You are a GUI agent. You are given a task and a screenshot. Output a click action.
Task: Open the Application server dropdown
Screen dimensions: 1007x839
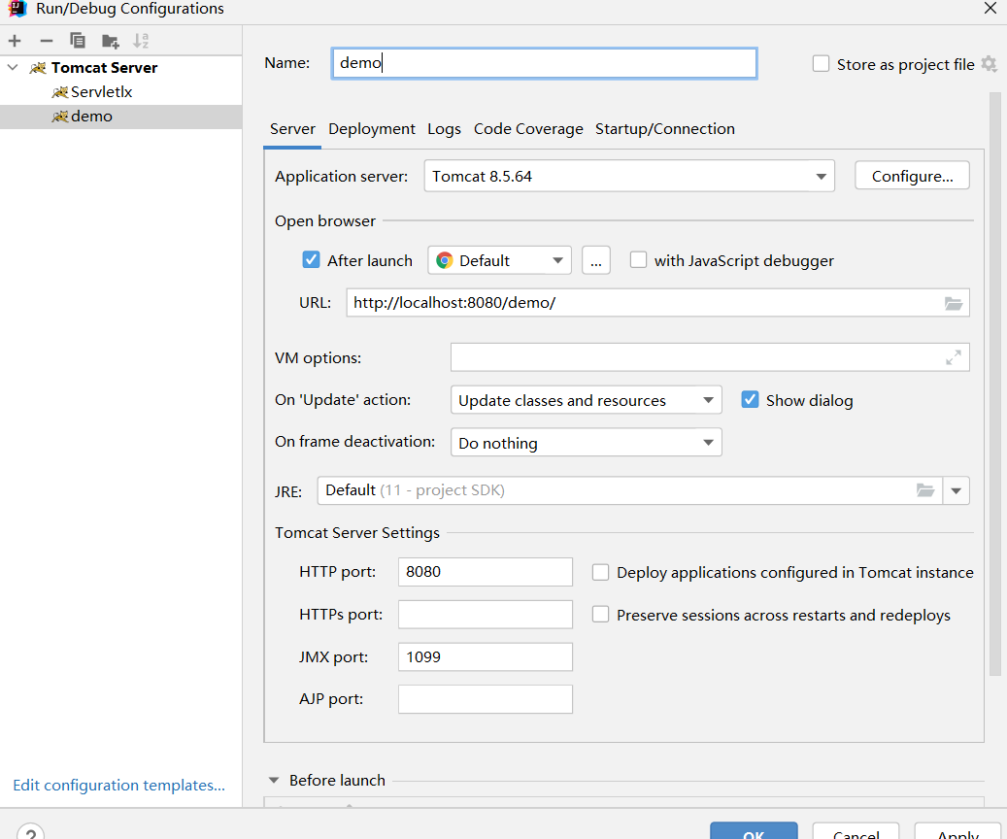point(822,177)
